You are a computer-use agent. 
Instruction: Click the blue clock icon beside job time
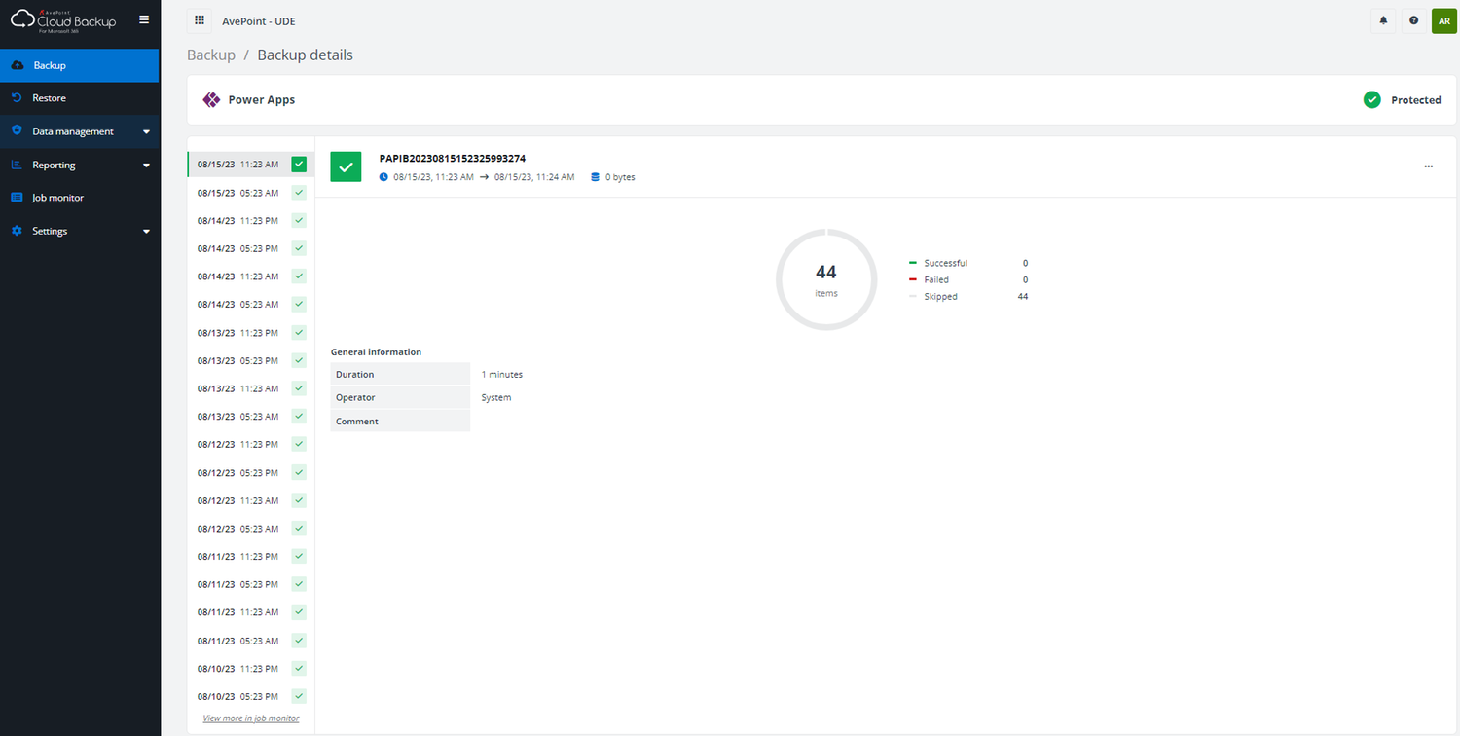click(383, 177)
